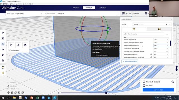
Task: Click the layer slider upper handle on the right
Action: [x=176, y=67]
